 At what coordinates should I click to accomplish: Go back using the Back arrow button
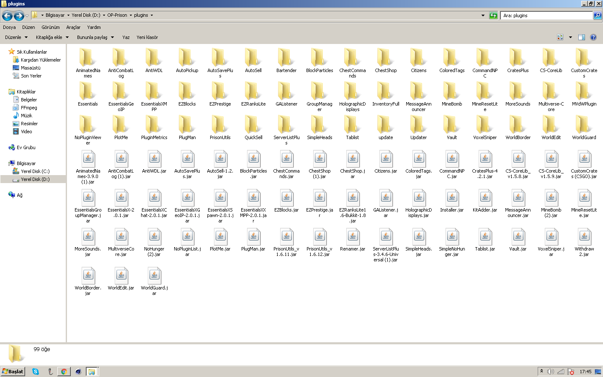(7, 16)
